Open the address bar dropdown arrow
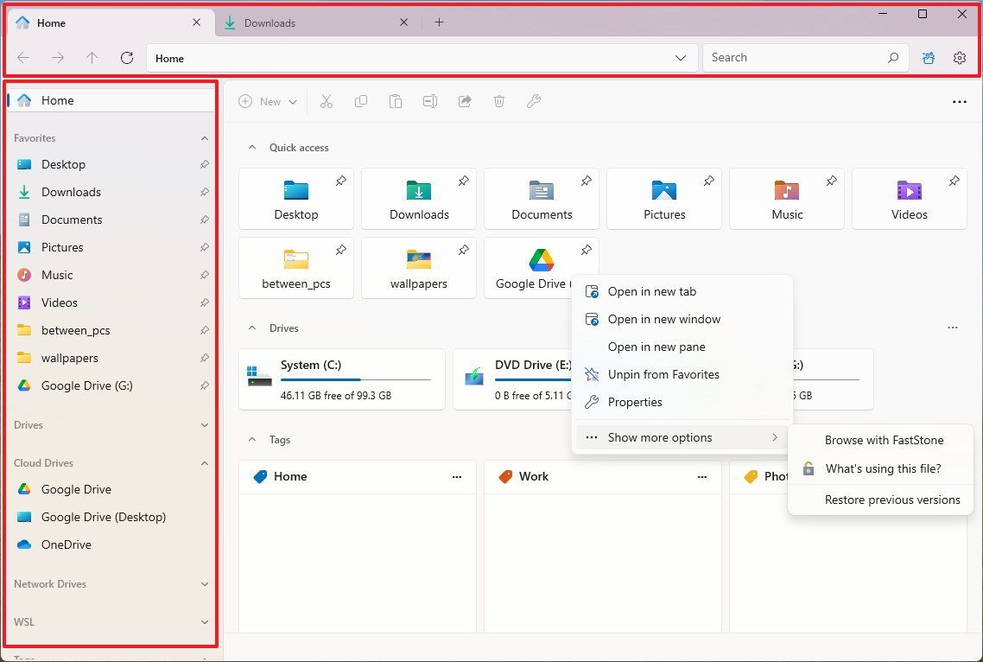This screenshot has width=983, height=662. coord(682,58)
